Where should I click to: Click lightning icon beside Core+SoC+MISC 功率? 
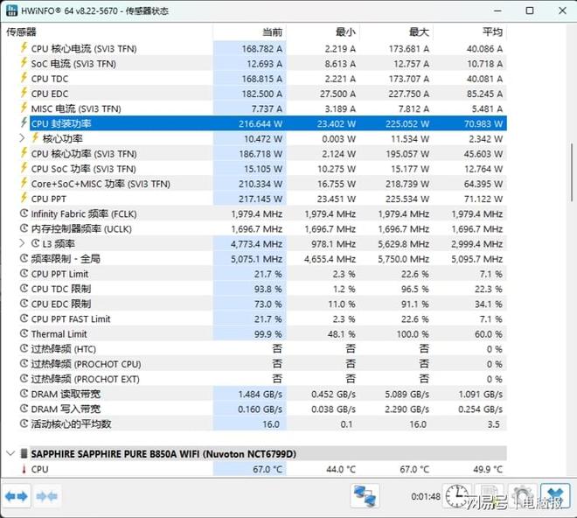click(24, 183)
